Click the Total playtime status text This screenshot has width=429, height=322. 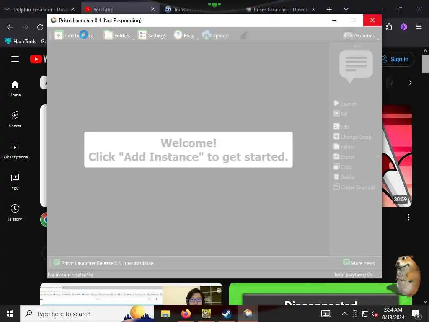(353, 274)
